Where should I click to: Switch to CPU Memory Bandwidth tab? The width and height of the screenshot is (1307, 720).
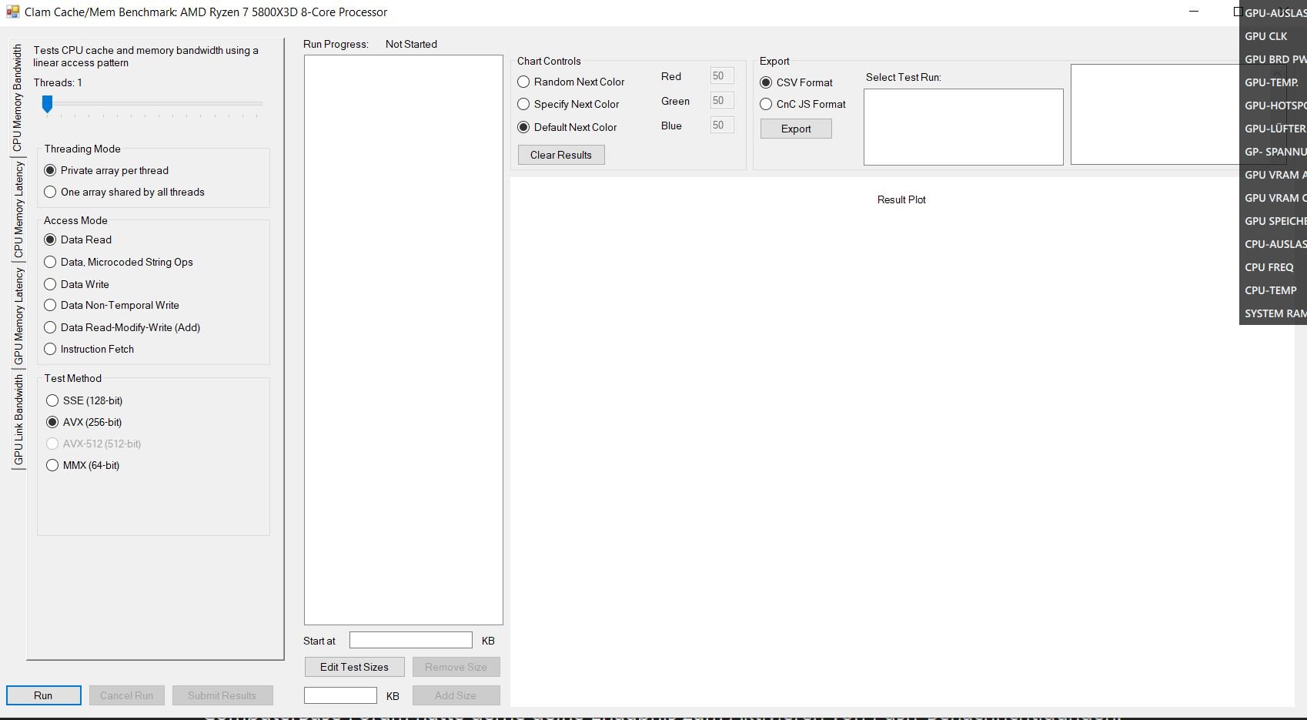(x=17, y=97)
